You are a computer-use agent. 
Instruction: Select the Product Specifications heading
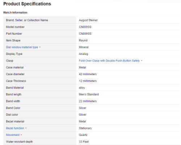tap(27, 4)
